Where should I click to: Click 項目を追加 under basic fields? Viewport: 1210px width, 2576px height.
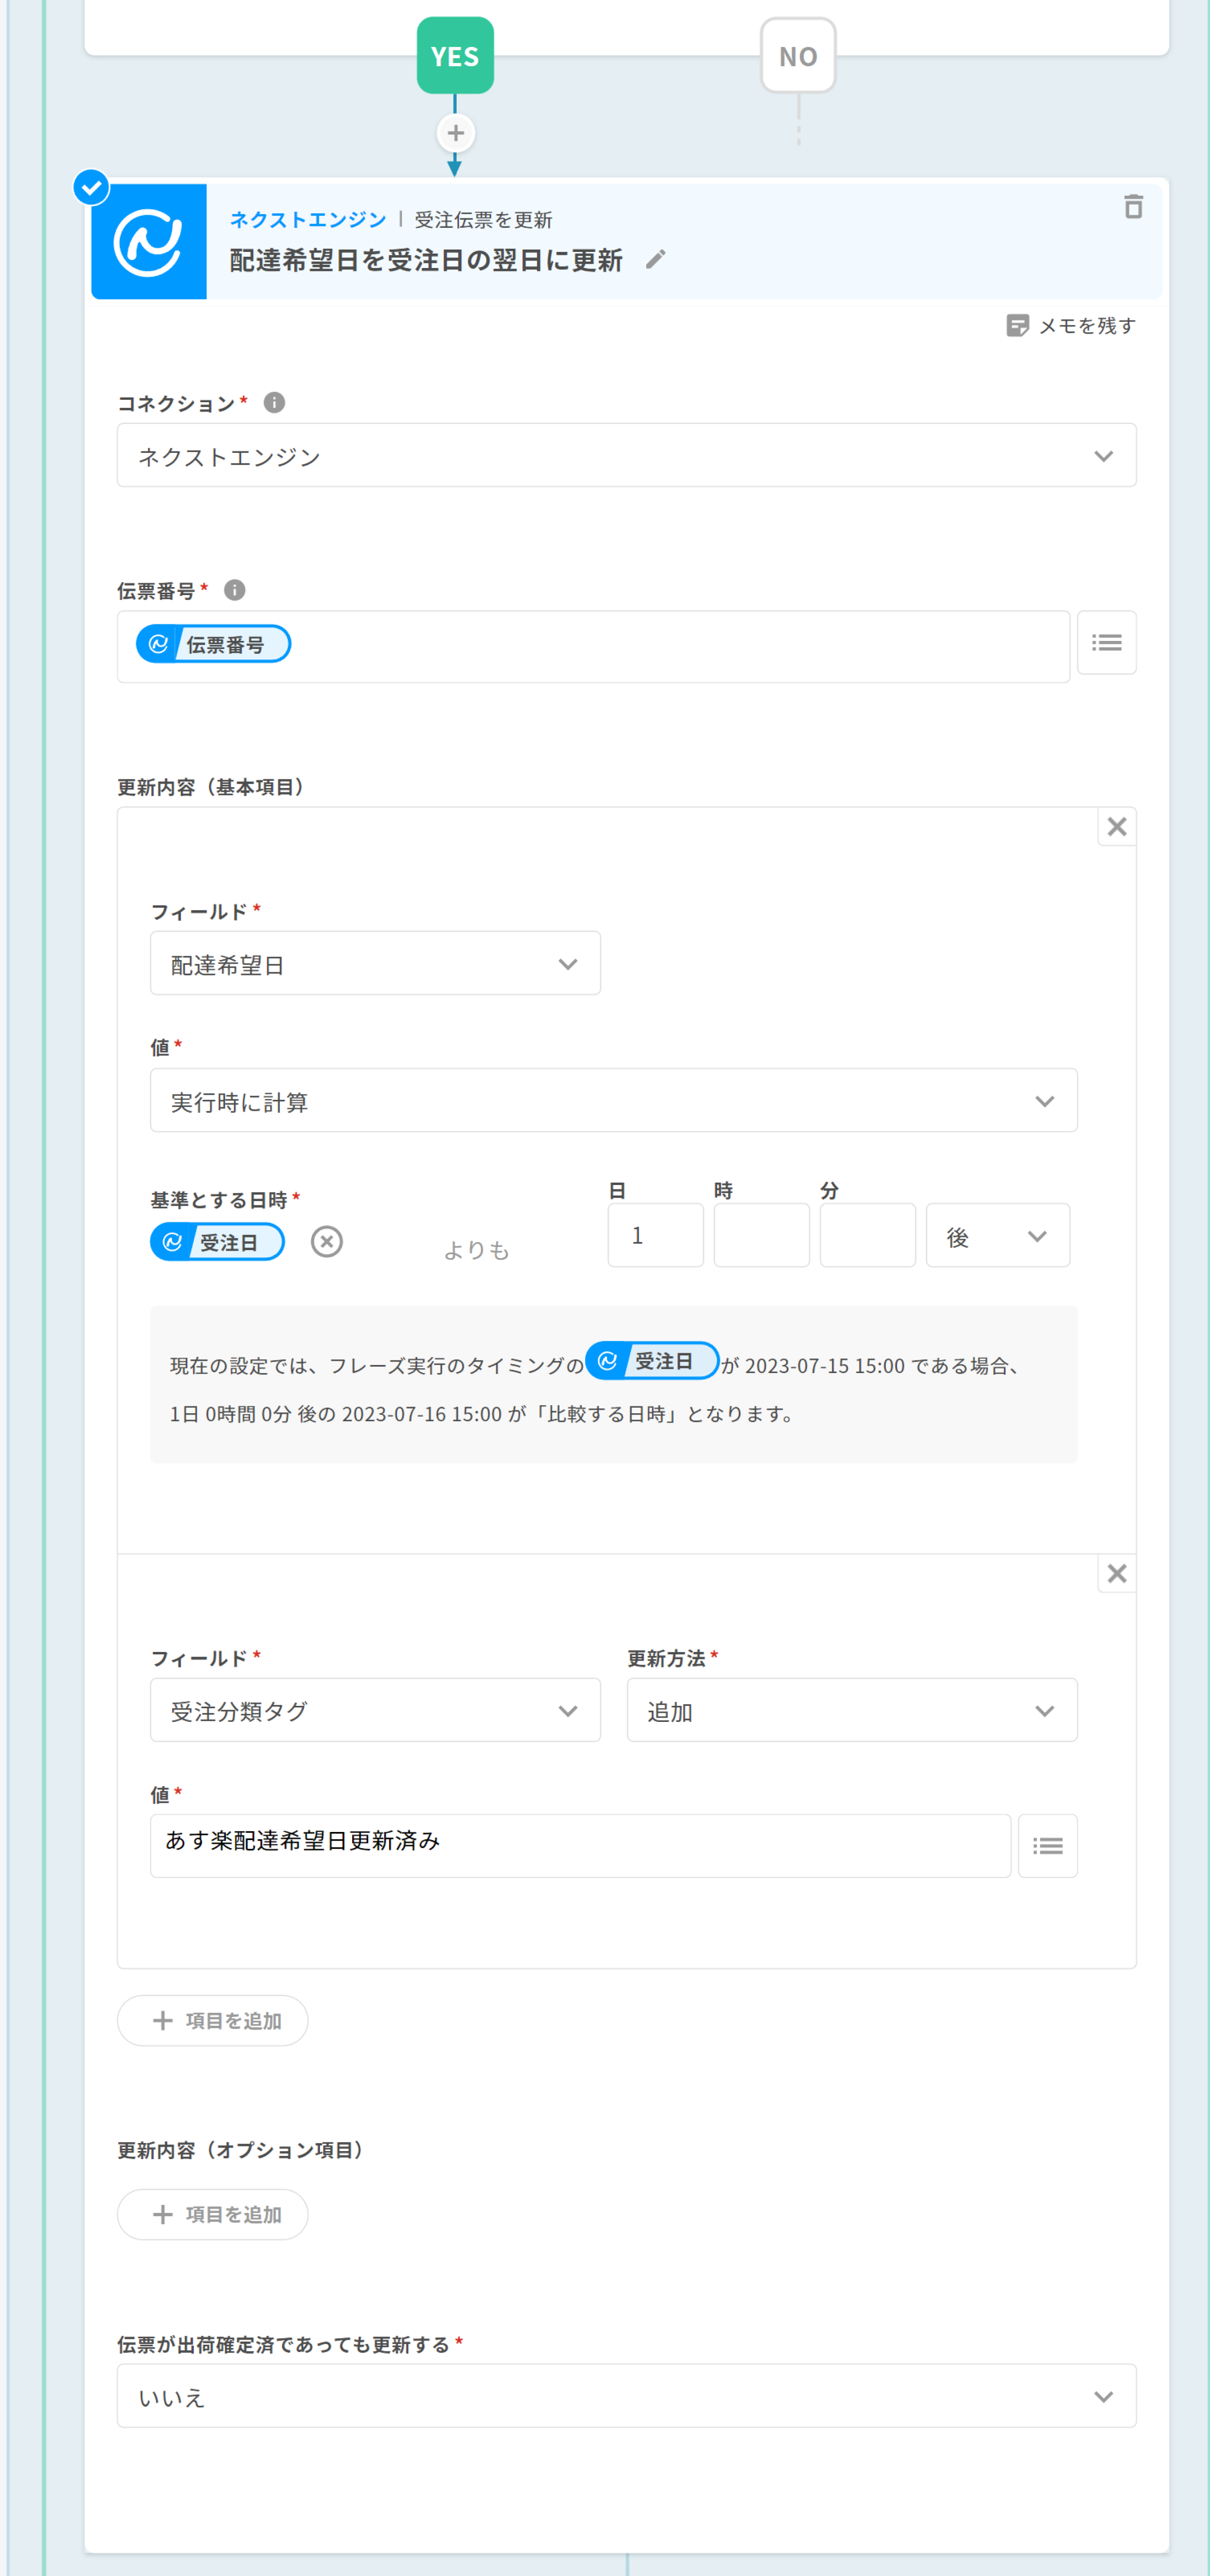(213, 2021)
